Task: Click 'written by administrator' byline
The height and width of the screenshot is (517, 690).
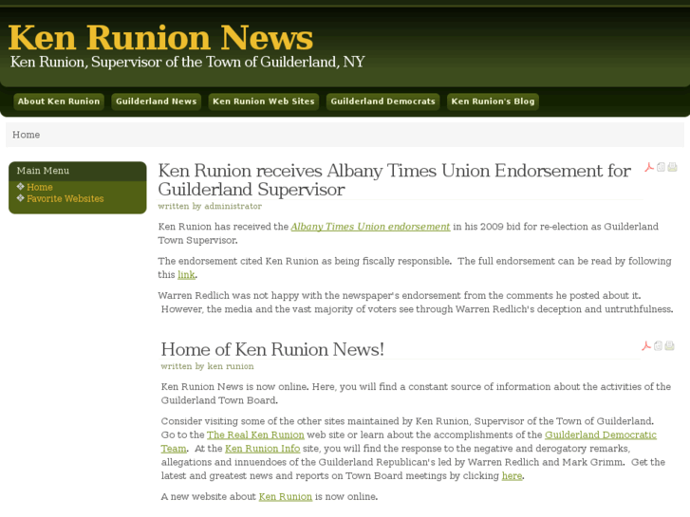Action: [x=210, y=207]
